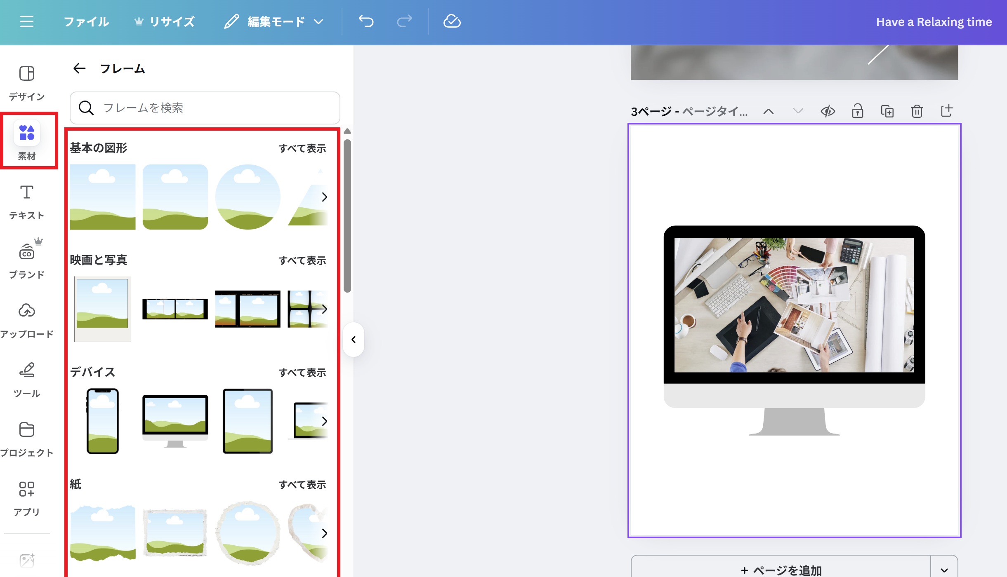The height and width of the screenshot is (577, 1007).
Task: Delete page 3 with the trash icon
Action: pyautogui.click(x=917, y=111)
